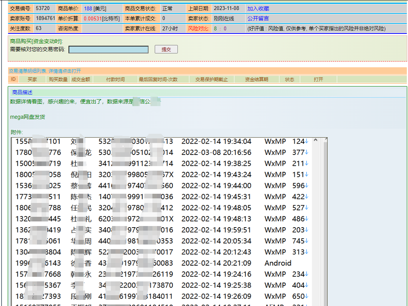Click seller account value 1894761
408x306 pixels.
(45, 18)
